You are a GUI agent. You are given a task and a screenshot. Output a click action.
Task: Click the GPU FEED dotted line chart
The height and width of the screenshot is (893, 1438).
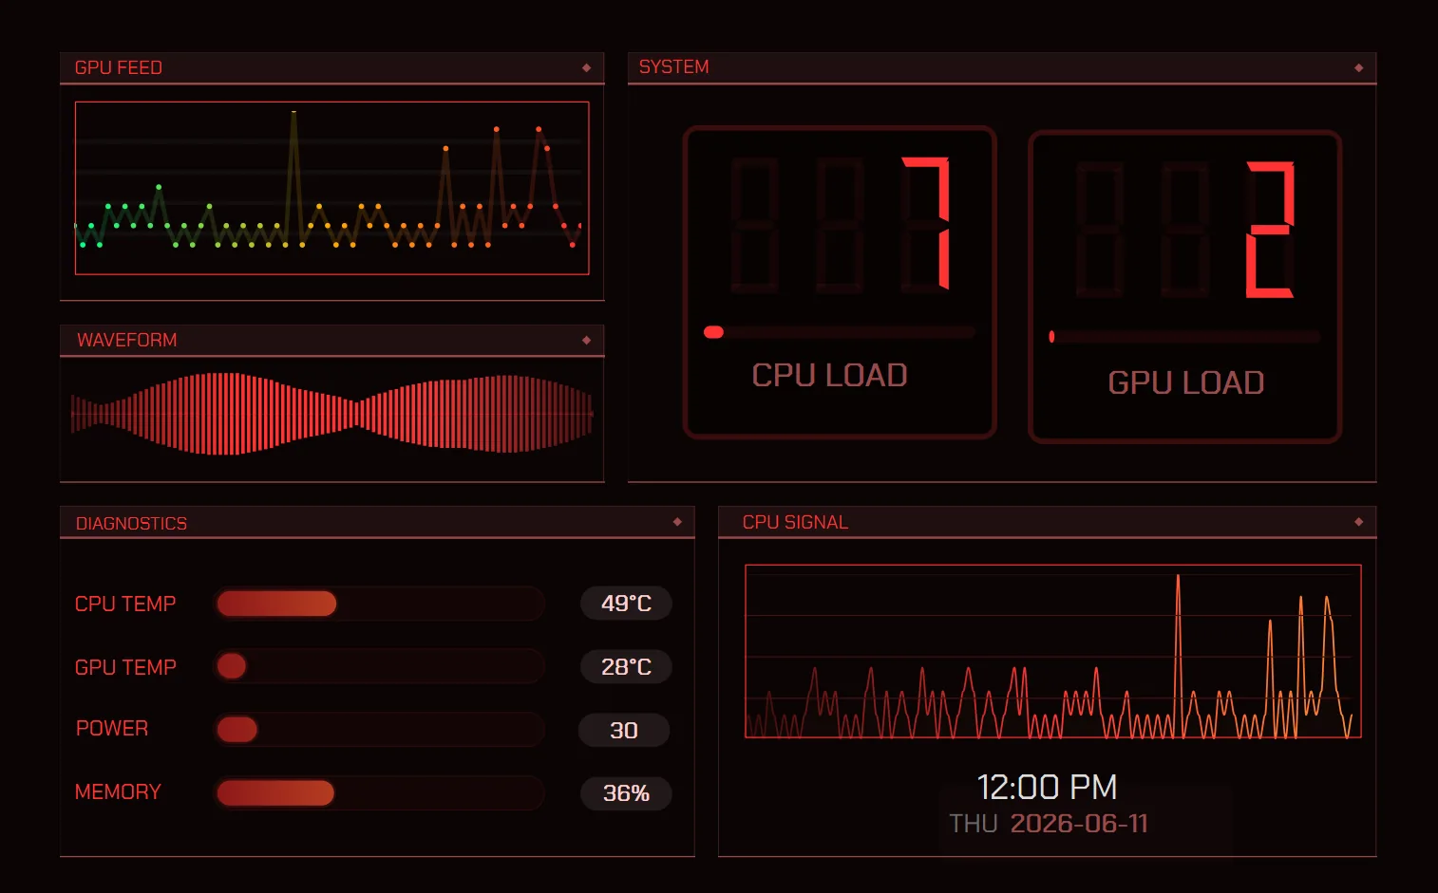tap(332, 188)
